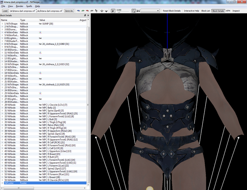Screen dimensions: 247x190
Task: Click Txt icon beside NPC Spine2 [Spn2] [17]
Action: pyautogui.click(x=40, y=168)
